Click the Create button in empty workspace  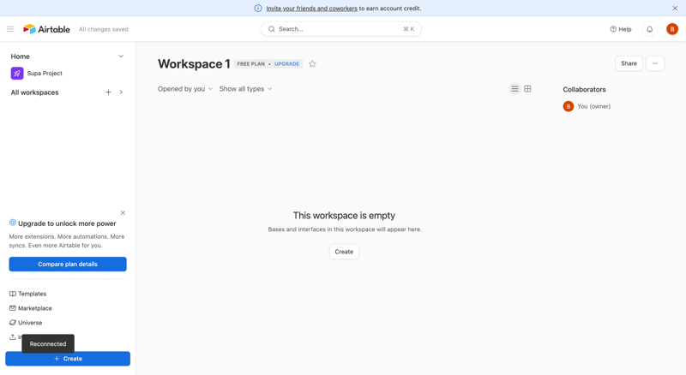tap(344, 252)
